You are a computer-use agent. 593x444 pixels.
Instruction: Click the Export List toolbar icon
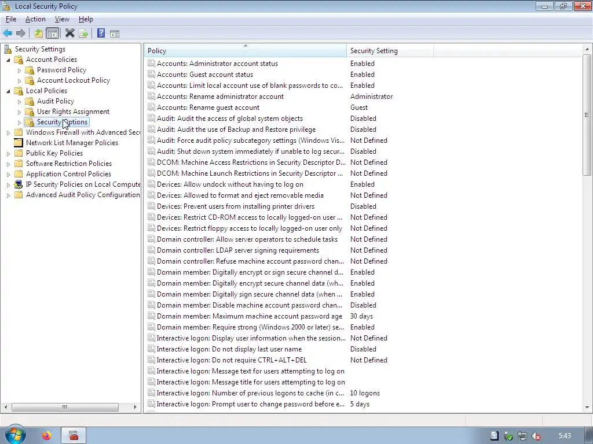(83, 33)
